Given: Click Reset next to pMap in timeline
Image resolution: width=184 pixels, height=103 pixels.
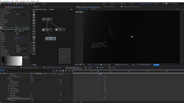Looking at the screenshot, I should coord(32,78).
